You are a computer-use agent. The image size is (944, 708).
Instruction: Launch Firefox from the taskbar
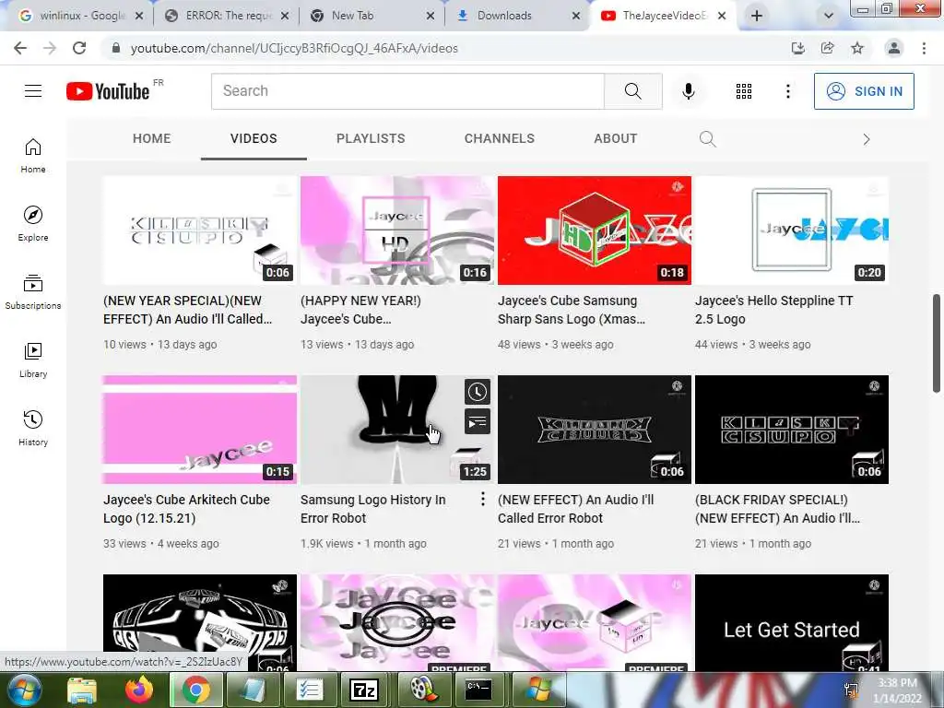(139, 690)
